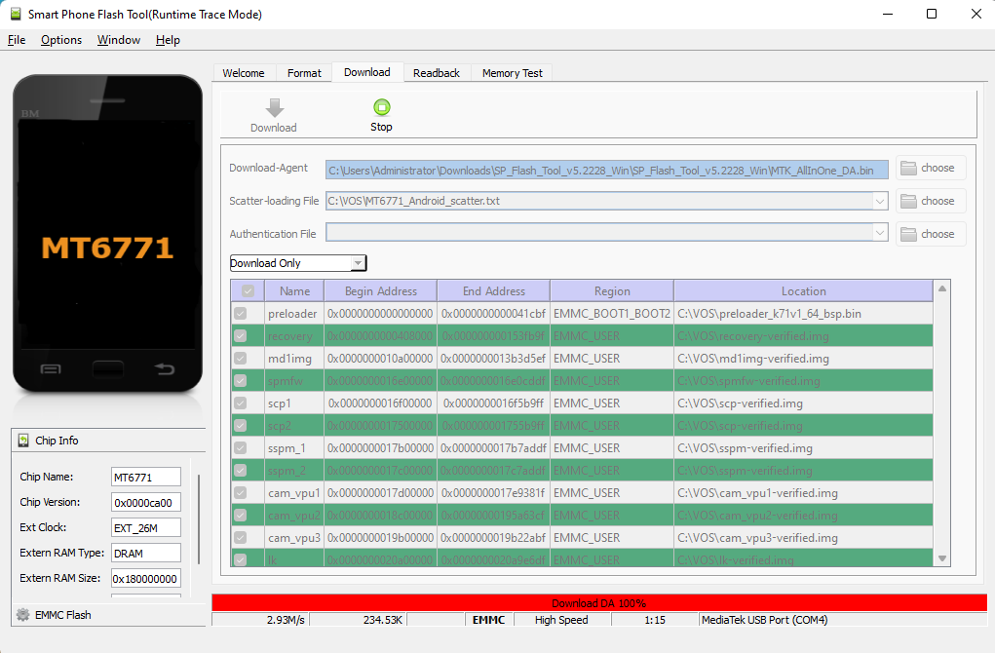995x653 pixels.
Task: Click folder icon to choose Scatter-loading file
Action: [x=909, y=201]
